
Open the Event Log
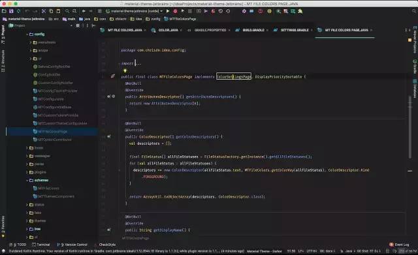[399, 245]
